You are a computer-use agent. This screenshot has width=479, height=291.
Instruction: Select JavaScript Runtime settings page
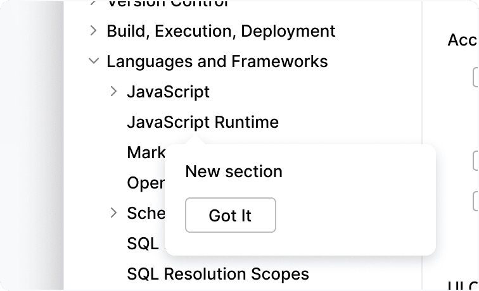pos(202,122)
